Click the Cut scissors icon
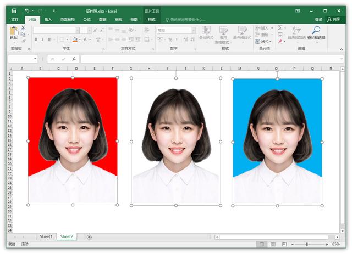This screenshot has width=352, height=254. pos(23,28)
